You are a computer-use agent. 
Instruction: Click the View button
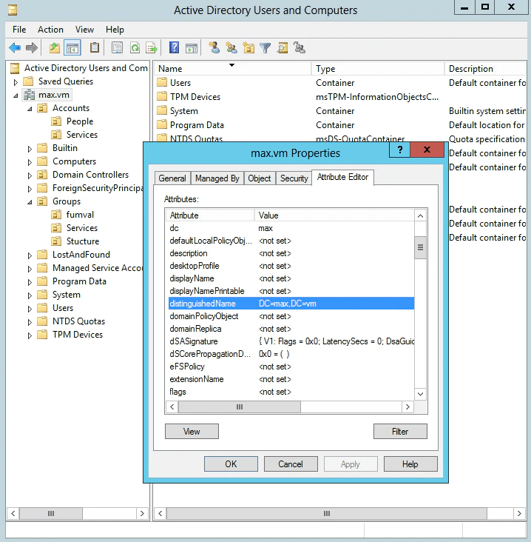[192, 432]
